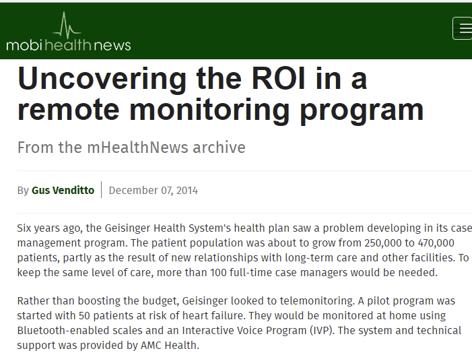Click the headline line "Uncovering the ROI in a"
Screen dimensions: 472x355
pos(192,79)
